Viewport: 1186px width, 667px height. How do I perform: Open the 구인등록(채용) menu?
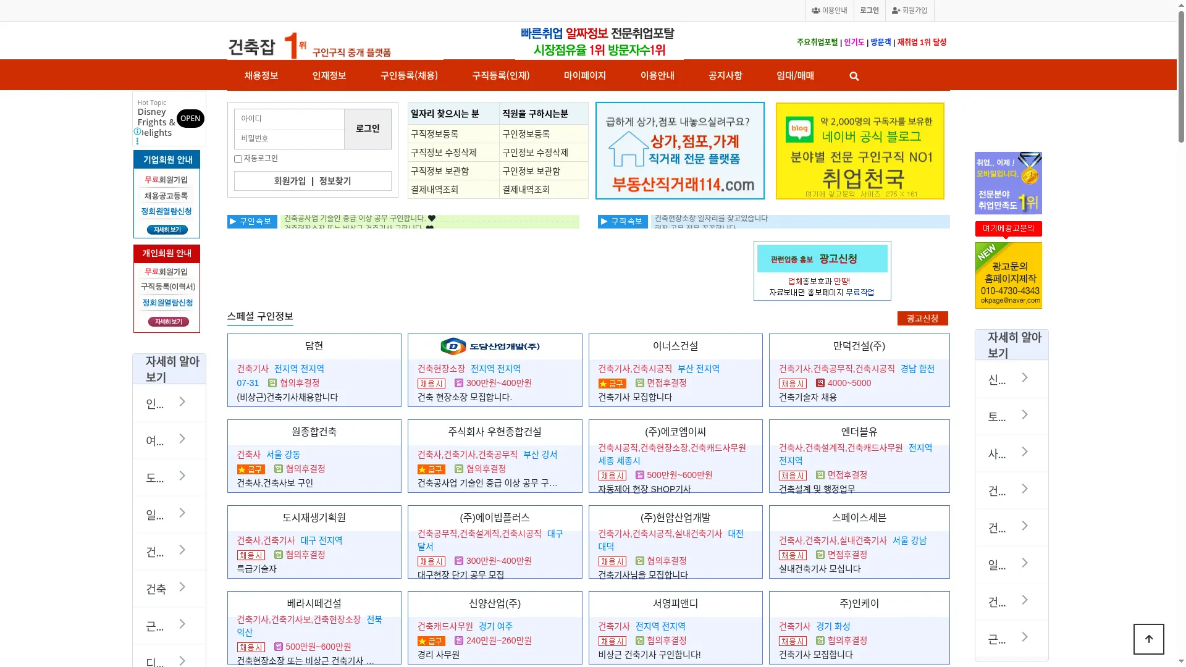409,75
